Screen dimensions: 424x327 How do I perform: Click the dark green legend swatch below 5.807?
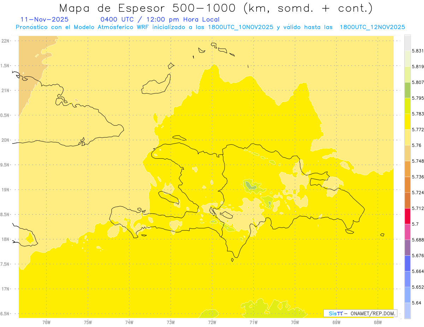pyautogui.click(x=407, y=90)
